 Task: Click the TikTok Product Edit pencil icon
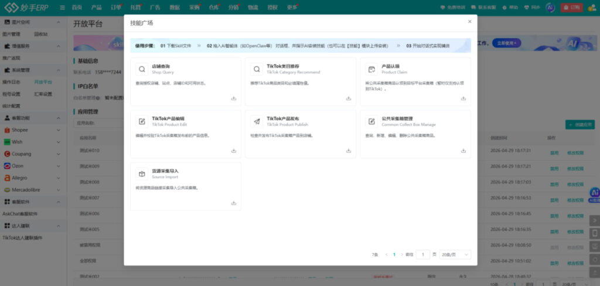(142, 121)
